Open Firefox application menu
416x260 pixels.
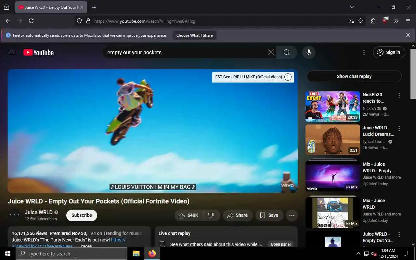tap(408, 21)
